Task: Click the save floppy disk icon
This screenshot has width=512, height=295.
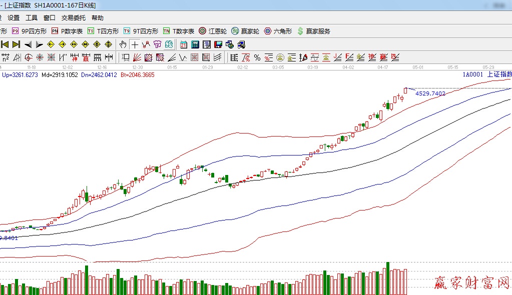Action: click(x=218, y=44)
